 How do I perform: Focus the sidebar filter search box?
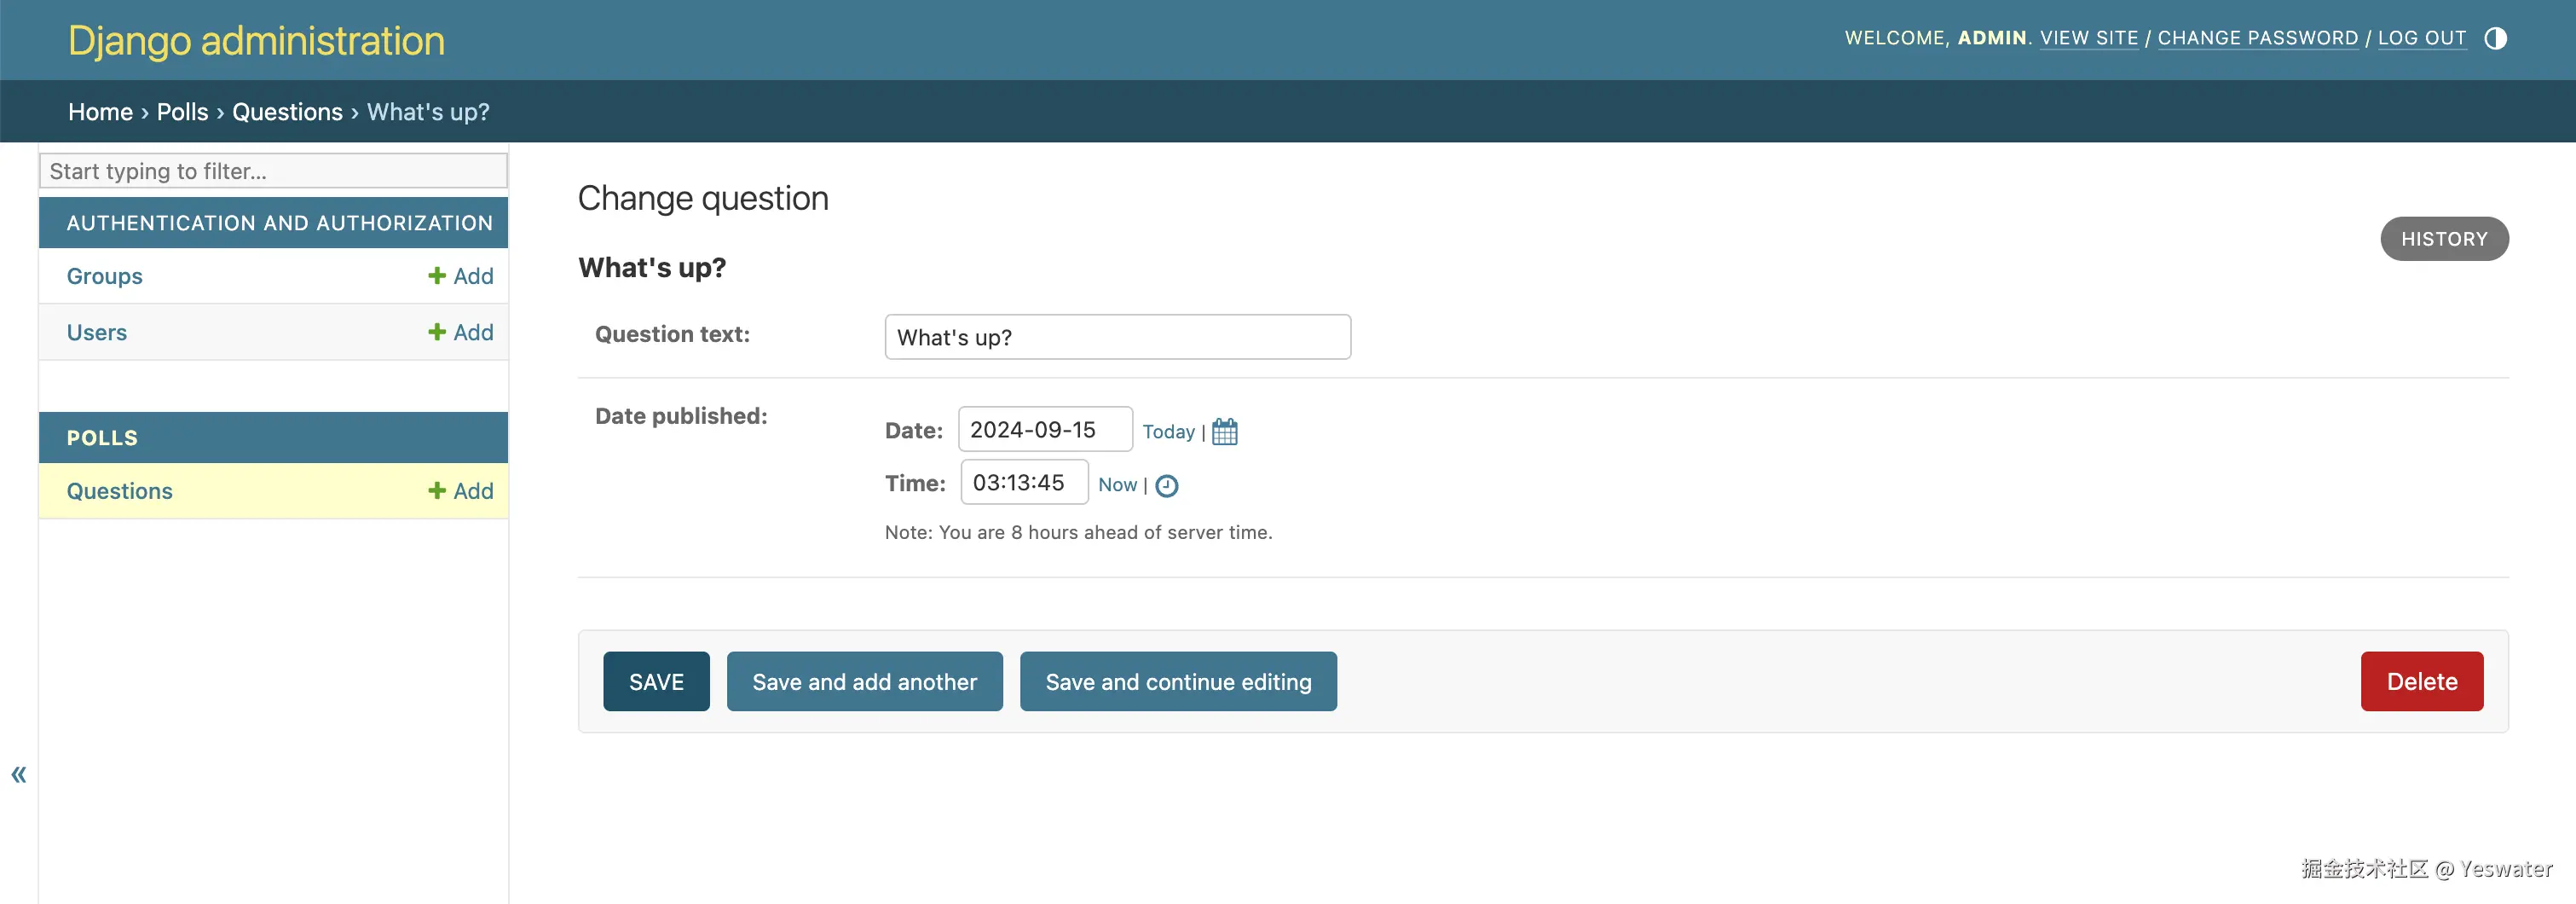click(273, 171)
